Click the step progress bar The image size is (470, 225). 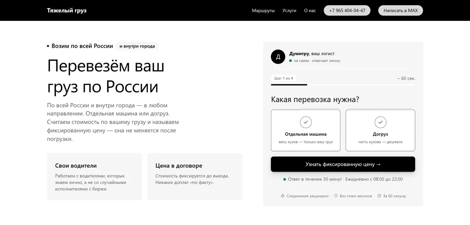343,85
